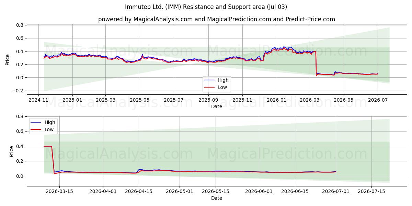
Task: Click the '2026-01' x-axis label in the top chart
Action: click(x=277, y=100)
